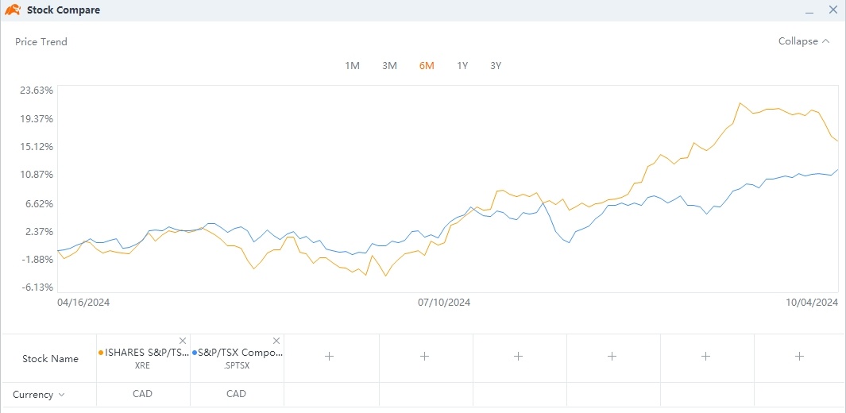Switch chart range to 3M

point(389,66)
